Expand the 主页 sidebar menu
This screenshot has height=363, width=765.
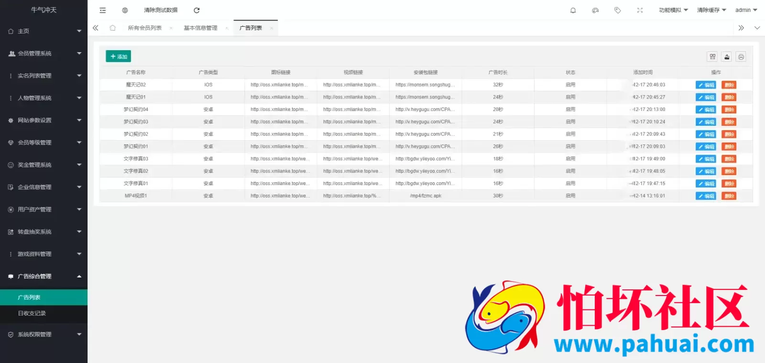(x=44, y=31)
